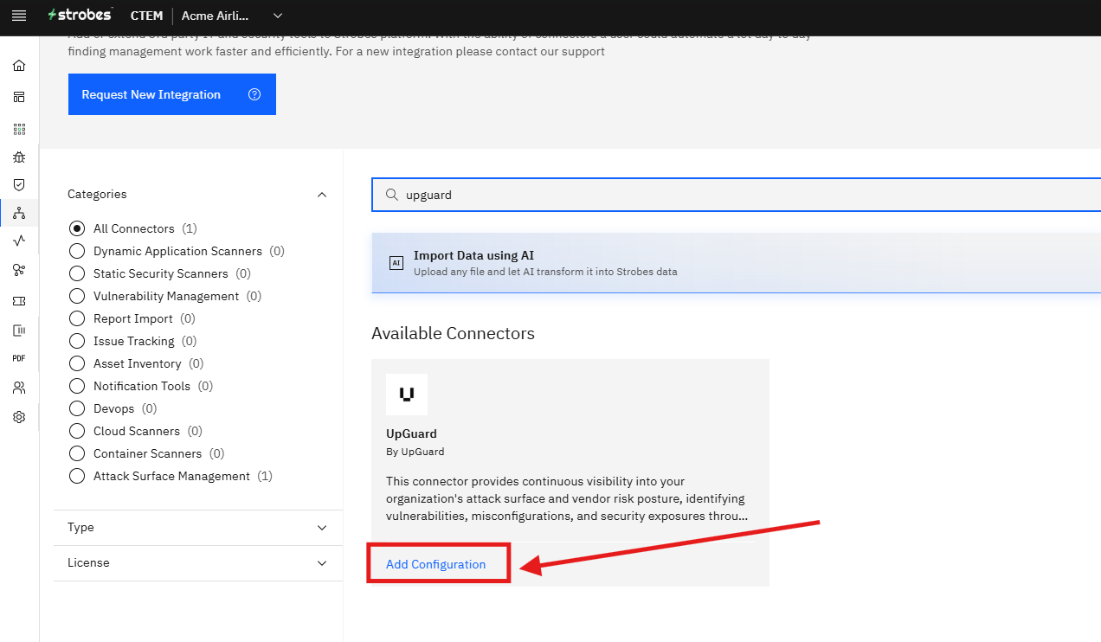The height and width of the screenshot is (642, 1101).
Task: Click Request New Integration button
Action: point(172,94)
